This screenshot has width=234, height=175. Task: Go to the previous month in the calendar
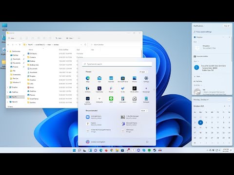[x=225, y=106]
